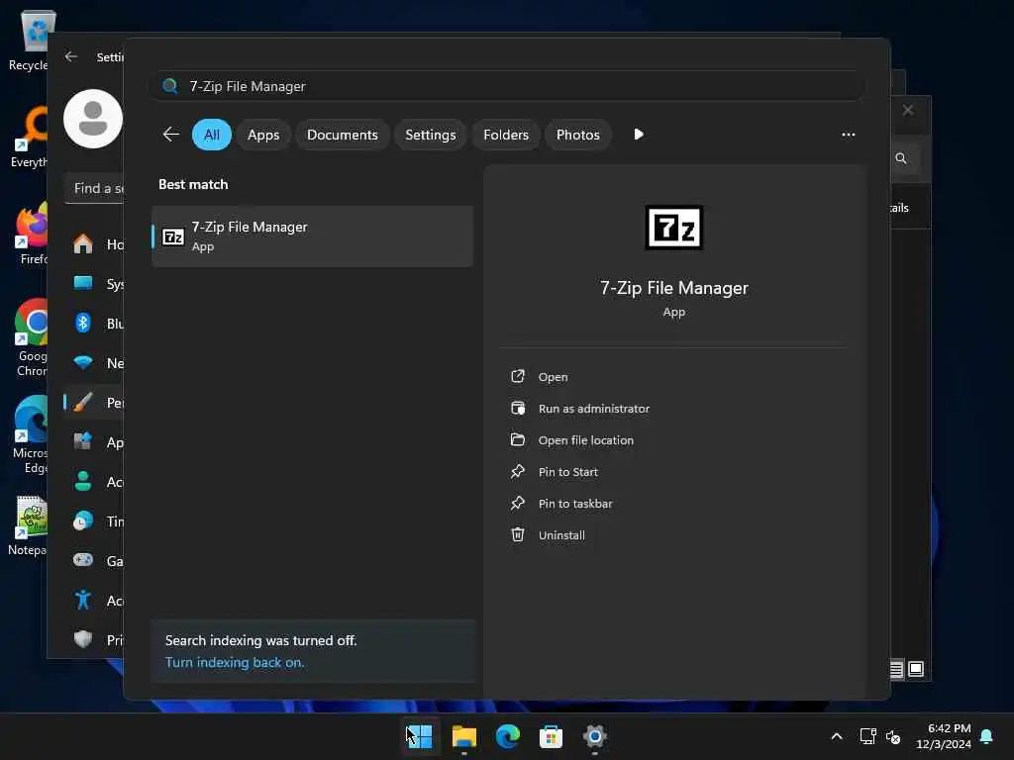Viewport: 1014px width, 760px height.
Task: Open the clock showing 6:42 PM
Action: [x=944, y=736]
